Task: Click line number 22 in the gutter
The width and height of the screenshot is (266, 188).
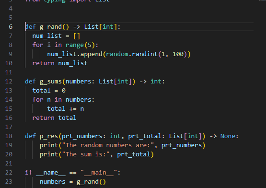Action: (x=9, y=173)
